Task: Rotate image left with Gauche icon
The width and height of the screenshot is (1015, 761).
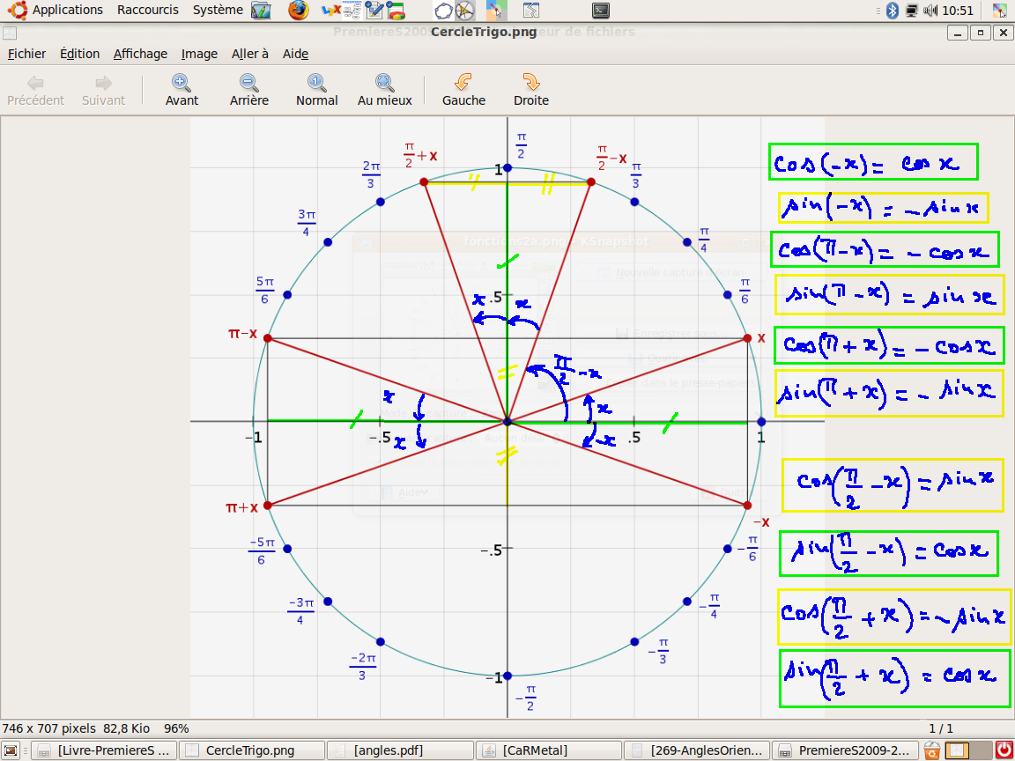Action: click(463, 83)
